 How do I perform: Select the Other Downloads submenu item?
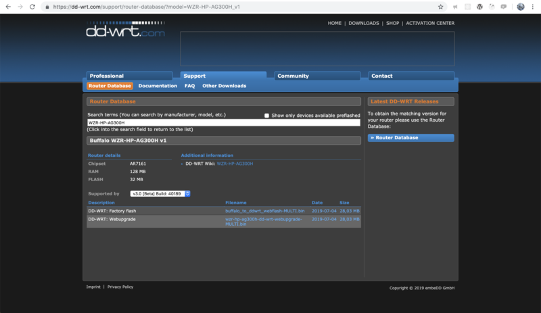[225, 86]
